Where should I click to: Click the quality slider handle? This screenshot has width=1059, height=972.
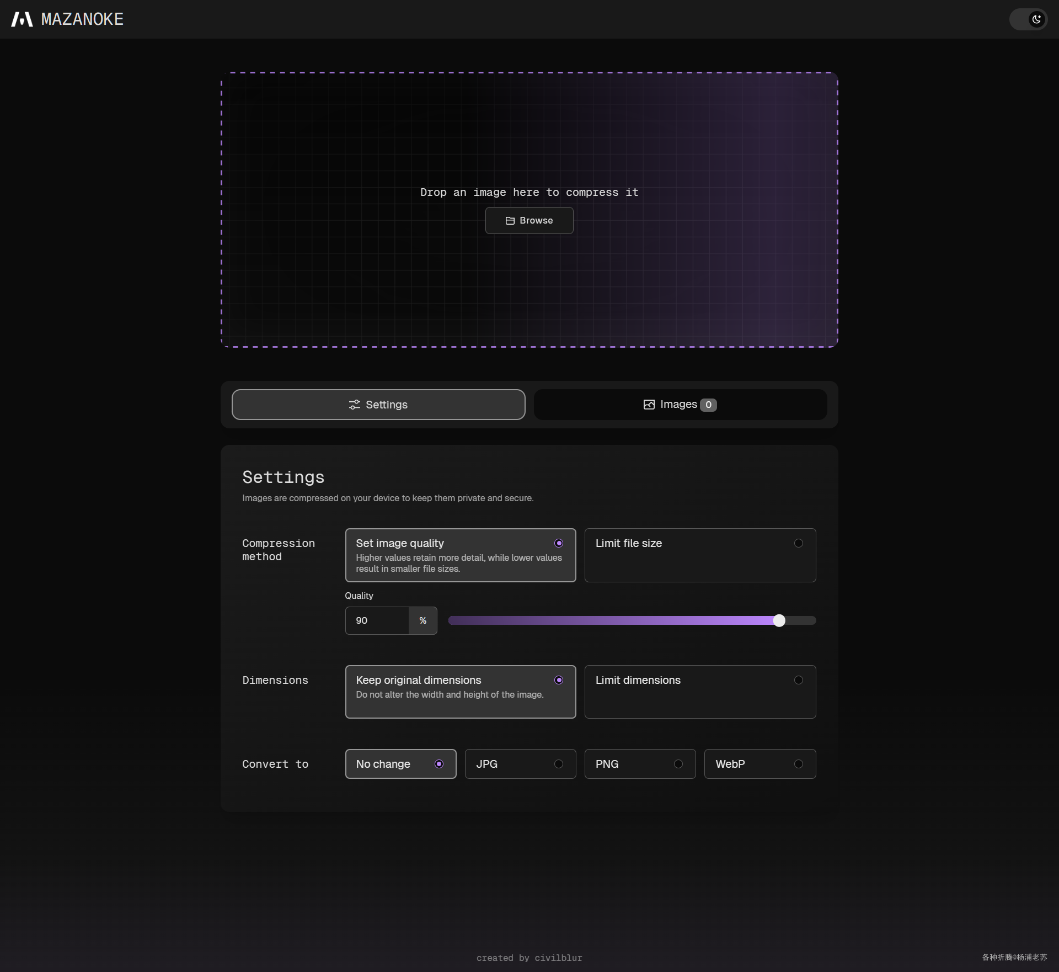[779, 620]
